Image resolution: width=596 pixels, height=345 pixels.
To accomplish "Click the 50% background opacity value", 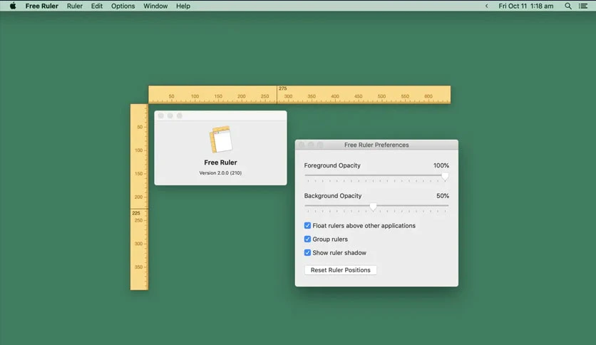I will [x=443, y=196].
